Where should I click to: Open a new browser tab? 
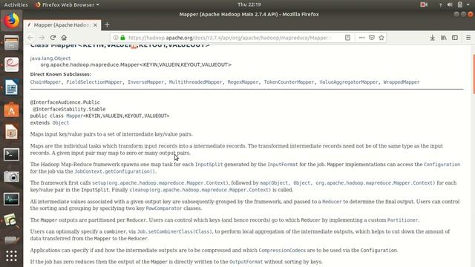tap(107, 24)
